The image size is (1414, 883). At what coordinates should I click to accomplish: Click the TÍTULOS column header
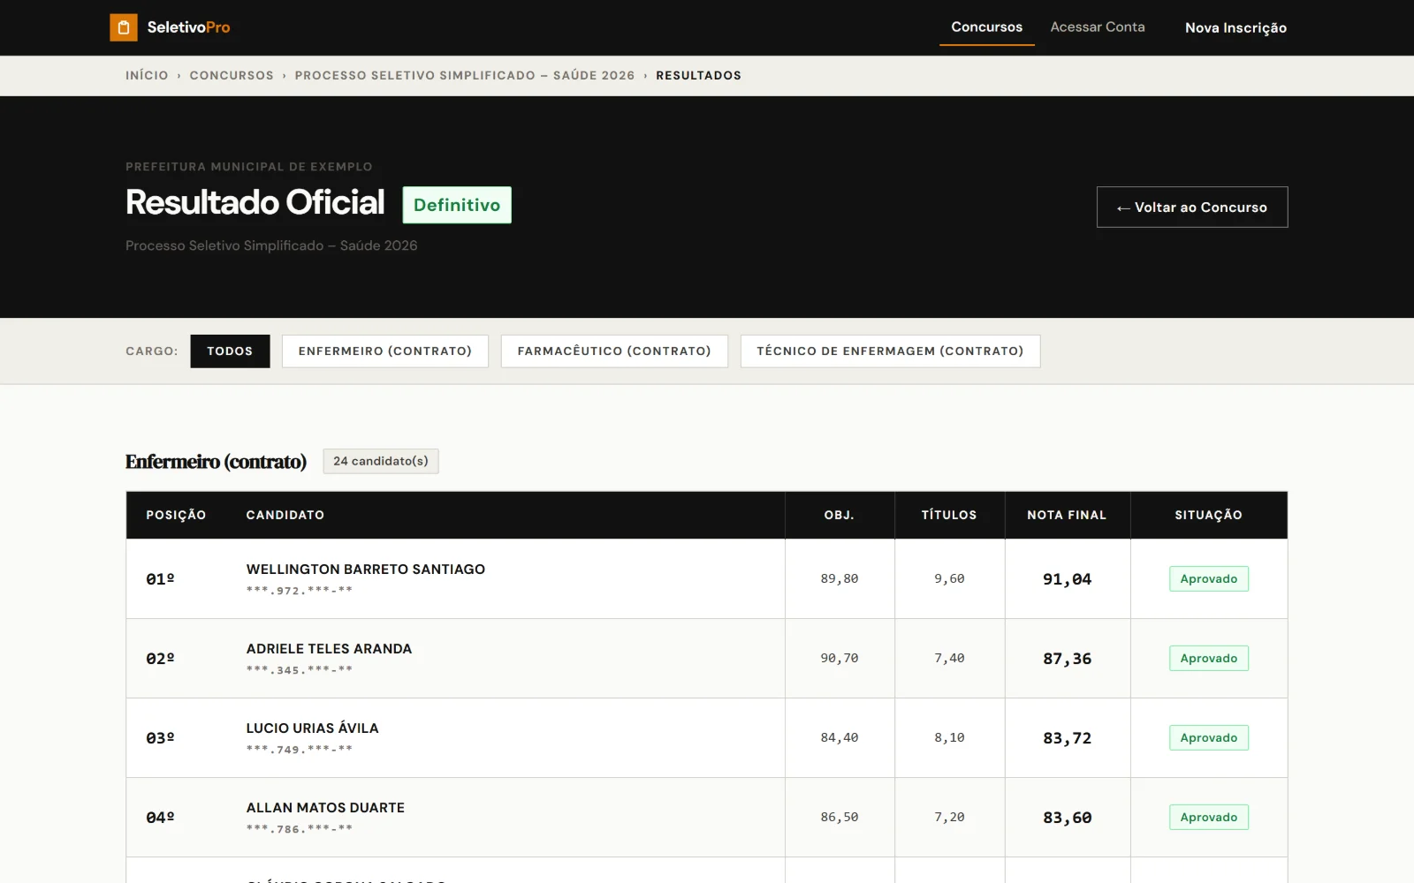point(949,515)
